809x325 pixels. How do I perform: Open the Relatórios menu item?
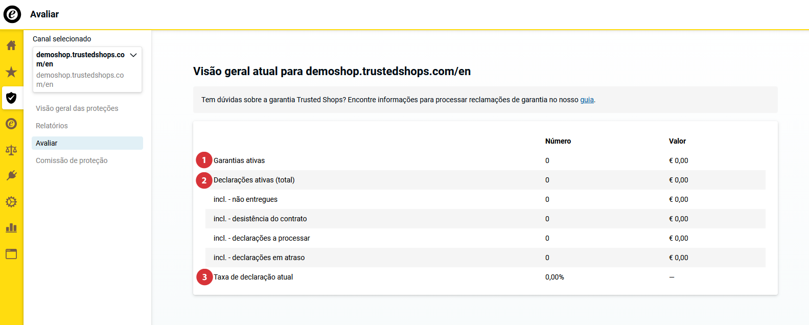point(52,126)
